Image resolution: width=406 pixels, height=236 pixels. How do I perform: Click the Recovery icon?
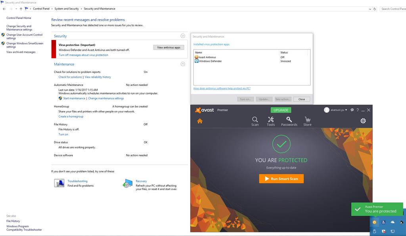coord(128,183)
